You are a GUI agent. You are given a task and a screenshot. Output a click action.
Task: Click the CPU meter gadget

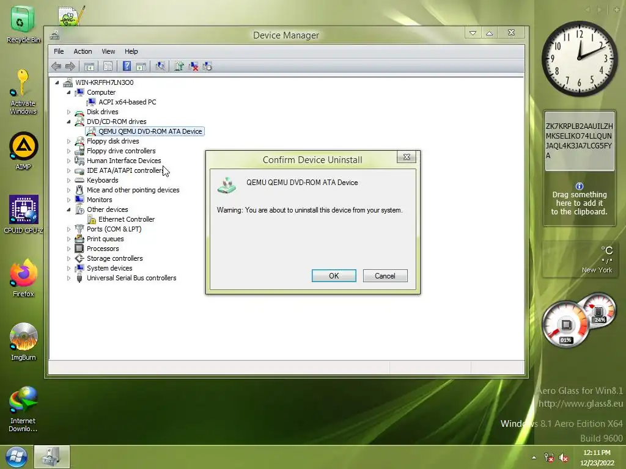pos(565,324)
